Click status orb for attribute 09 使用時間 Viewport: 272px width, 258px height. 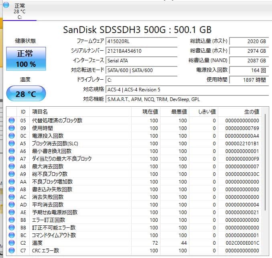coord(12,128)
